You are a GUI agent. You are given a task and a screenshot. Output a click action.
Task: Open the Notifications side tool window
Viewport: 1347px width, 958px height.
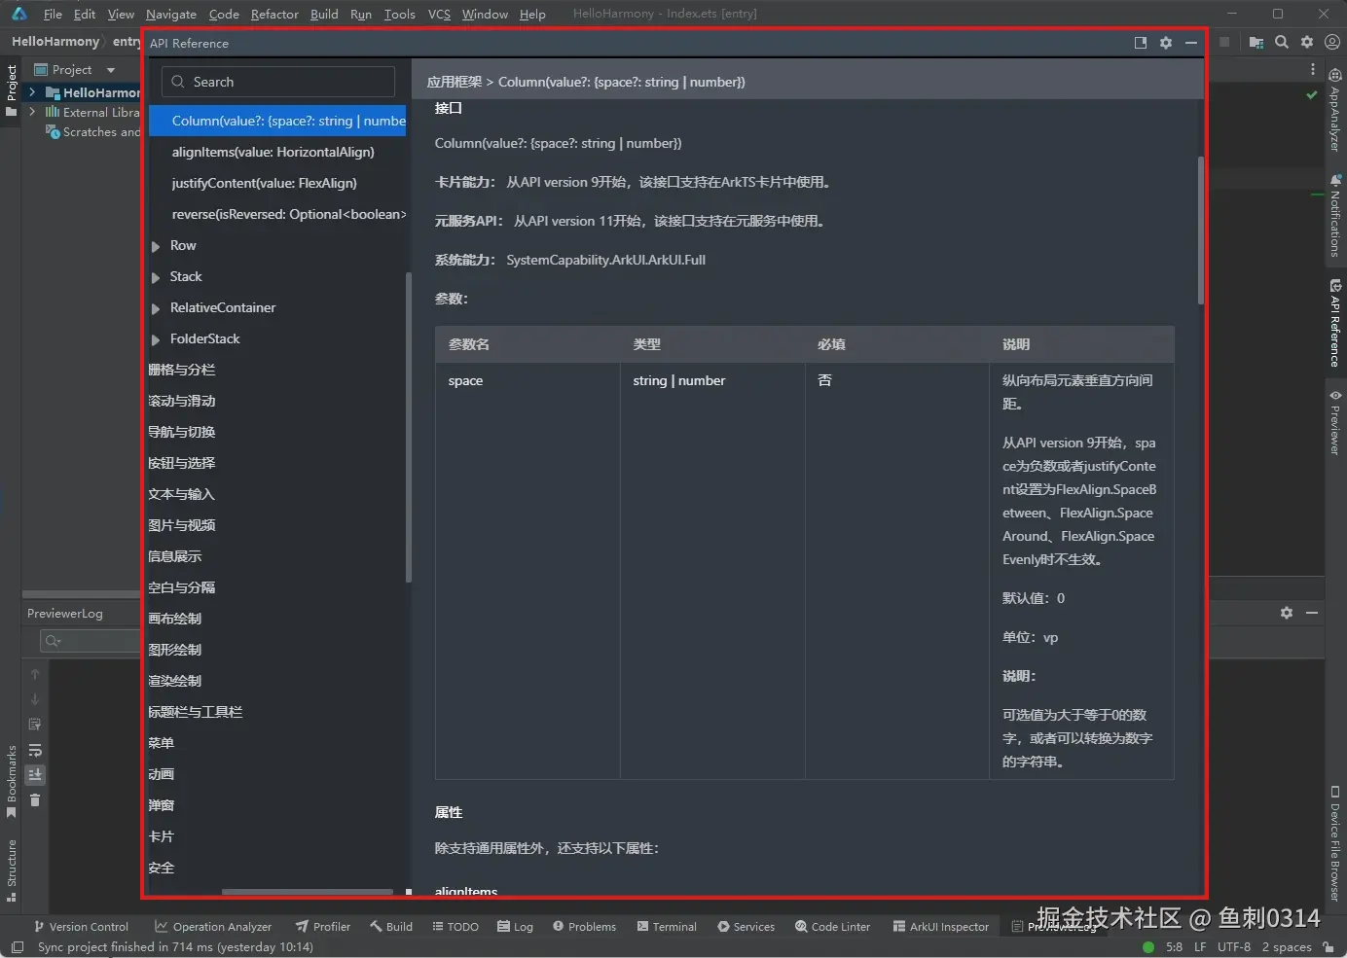pyautogui.click(x=1335, y=216)
